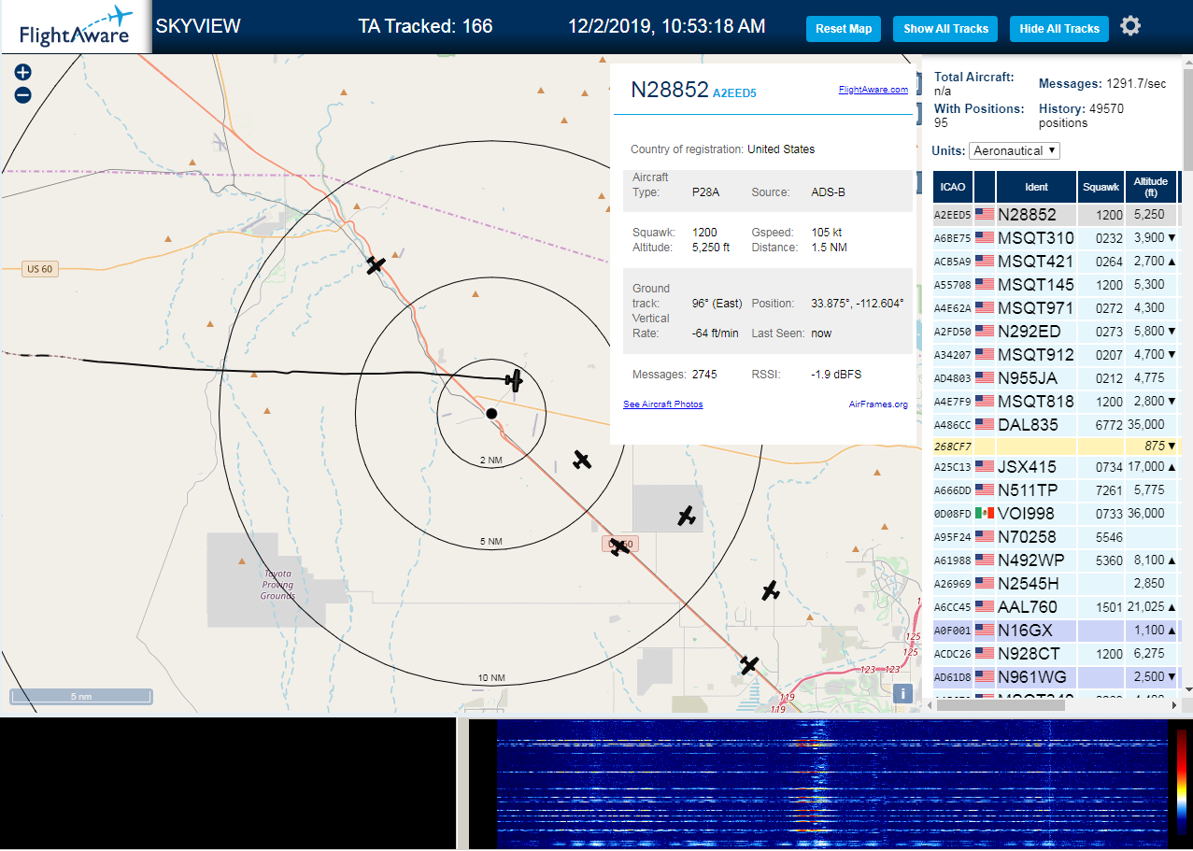
Task: Click US flag in DAL835 row
Action: click(x=985, y=424)
